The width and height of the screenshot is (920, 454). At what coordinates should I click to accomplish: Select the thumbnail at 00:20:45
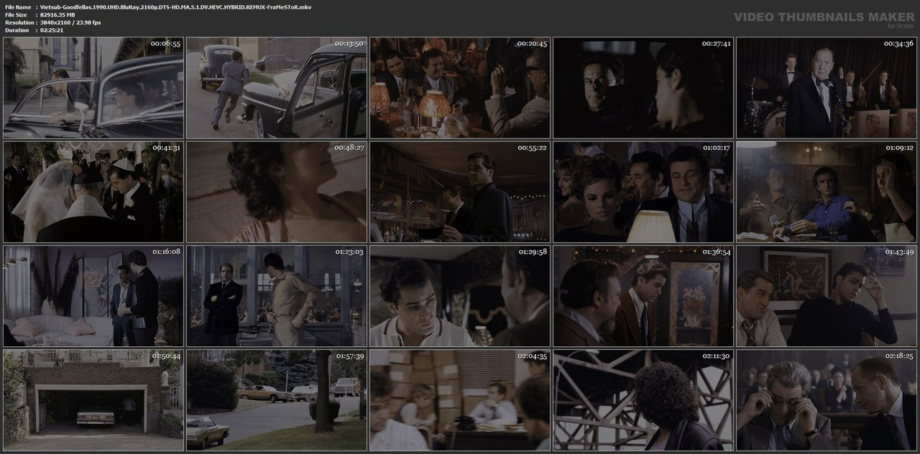point(460,88)
